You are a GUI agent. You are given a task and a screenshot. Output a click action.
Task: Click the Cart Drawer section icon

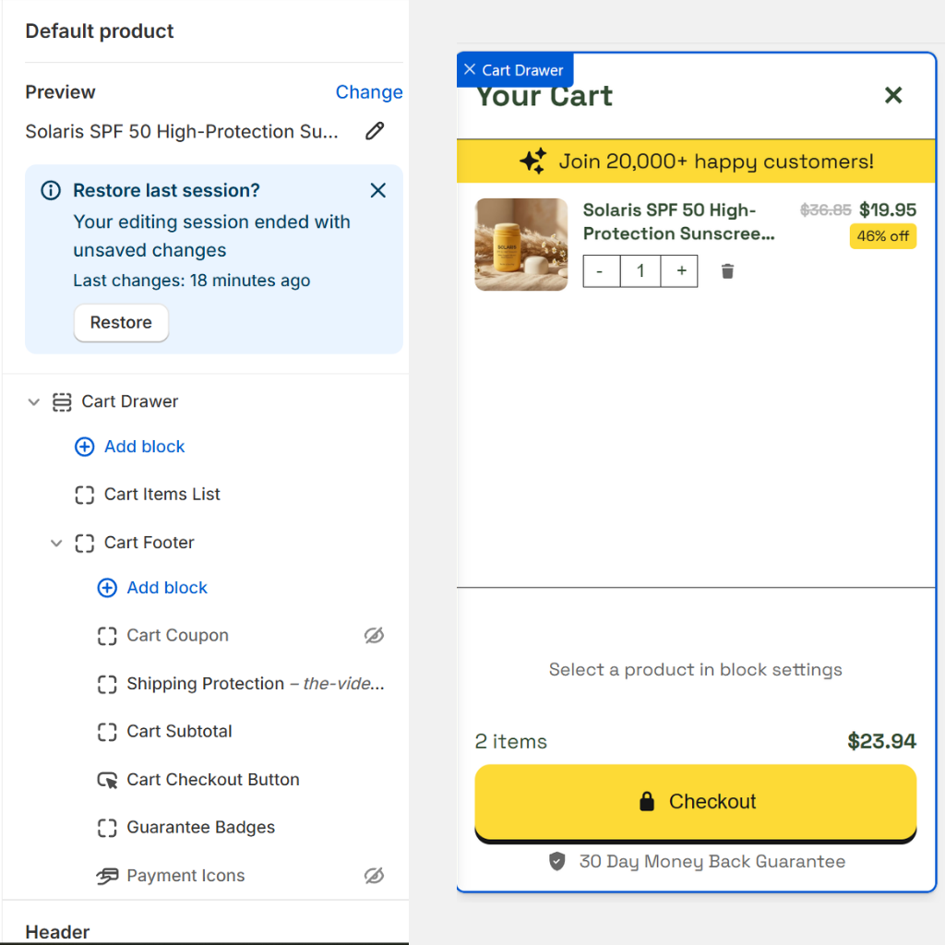point(62,401)
